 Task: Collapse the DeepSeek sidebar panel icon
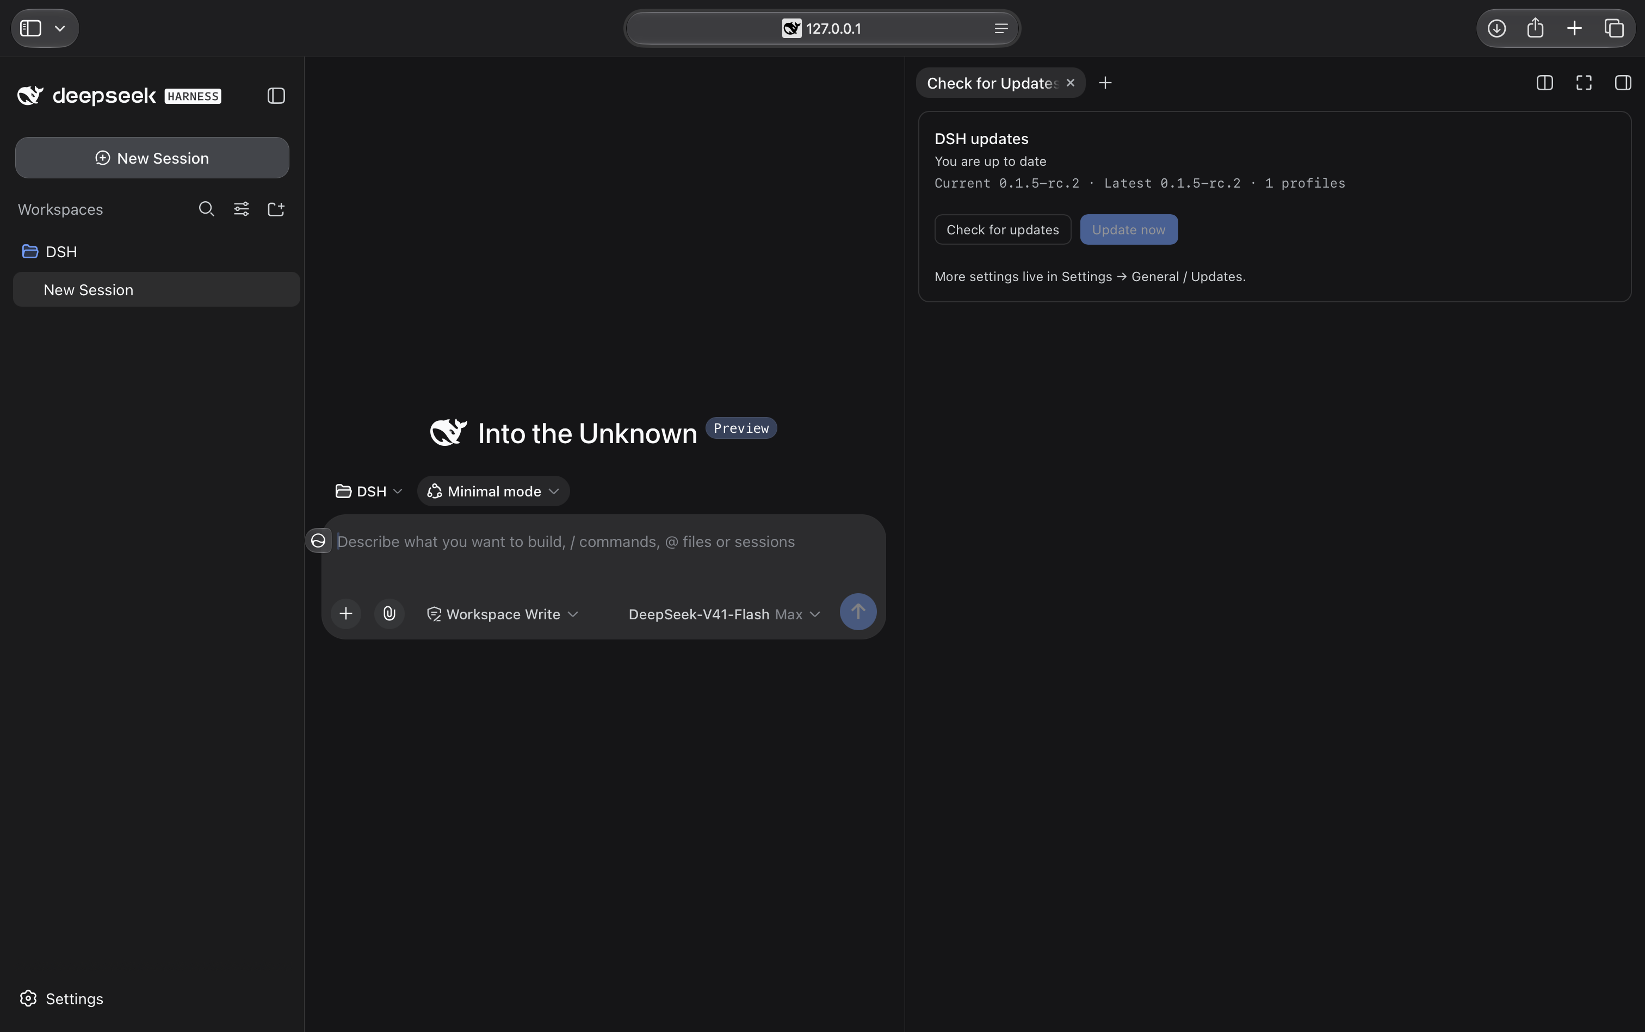[276, 96]
